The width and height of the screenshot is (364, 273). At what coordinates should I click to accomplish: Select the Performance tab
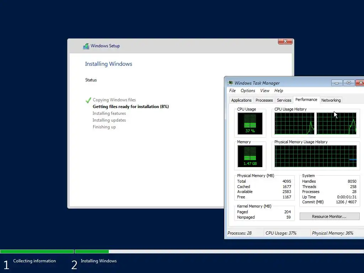[x=306, y=100]
